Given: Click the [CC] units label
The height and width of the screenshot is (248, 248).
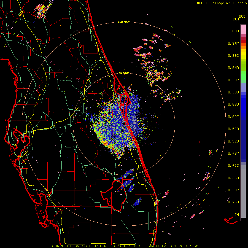Looking at the screenshot, I should (235, 19).
